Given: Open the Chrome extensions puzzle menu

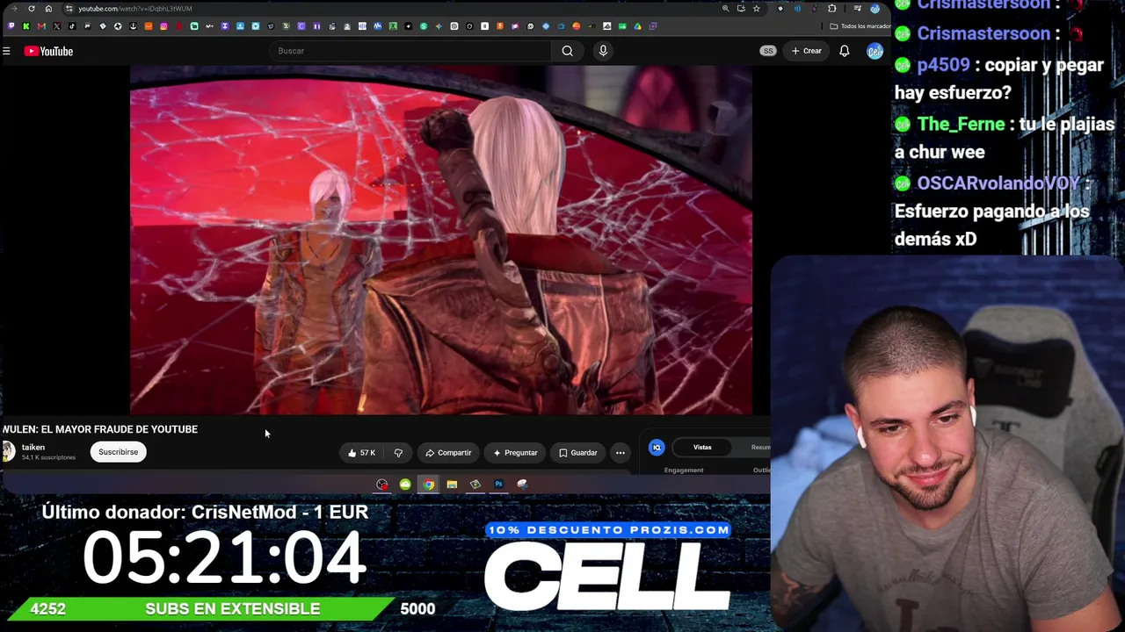Looking at the screenshot, I should [x=832, y=9].
